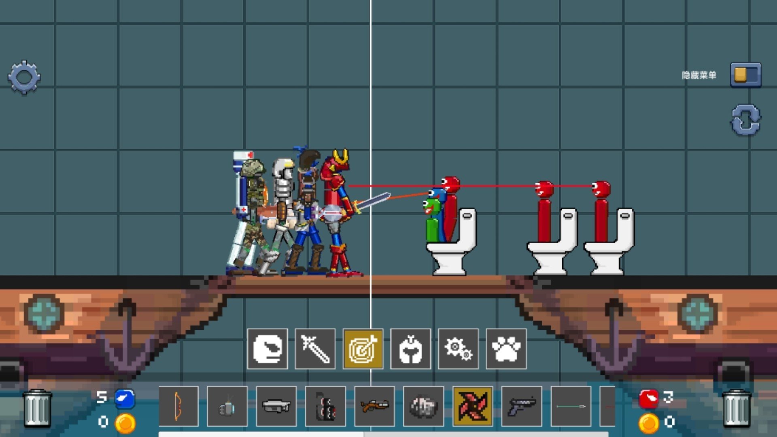Screen dimensions: 777x437
Task: Select the thin arrow dart item
Action: (x=571, y=406)
